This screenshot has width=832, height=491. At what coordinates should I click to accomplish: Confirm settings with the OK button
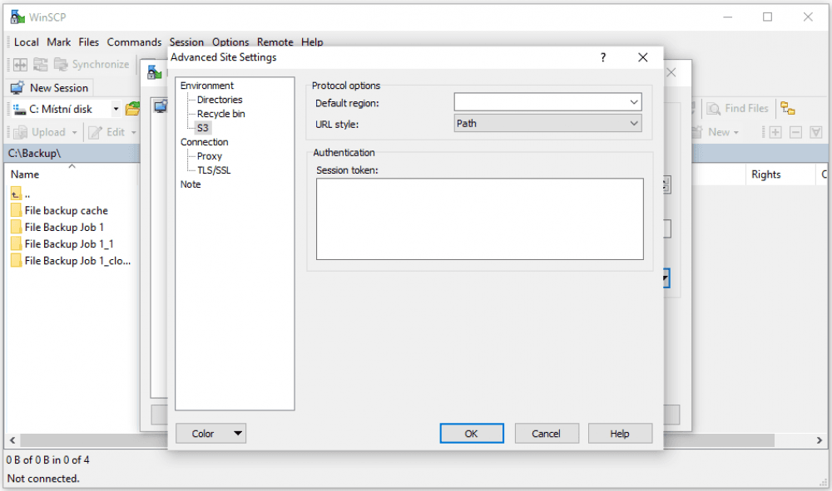pyautogui.click(x=472, y=433)
